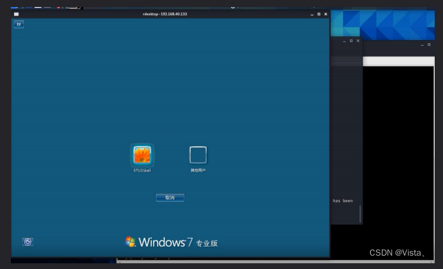Click the STU1\kali username label
Image resolution: width=443 pixels, height=269 pixels.
142,170
